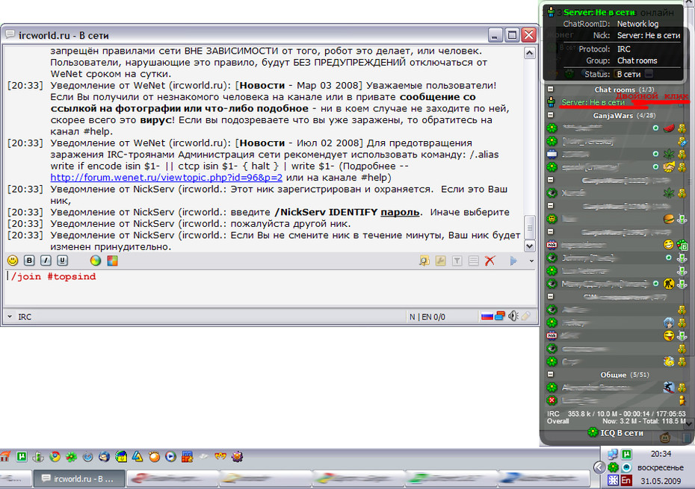Click the blue-red chat windows icon
This screenshot has width=695, height=489.
500,316
